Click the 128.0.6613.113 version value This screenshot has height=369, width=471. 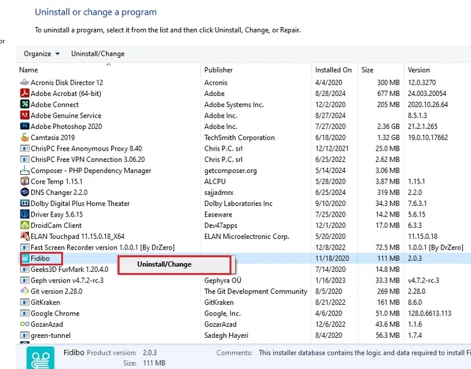tap(430, 314)
